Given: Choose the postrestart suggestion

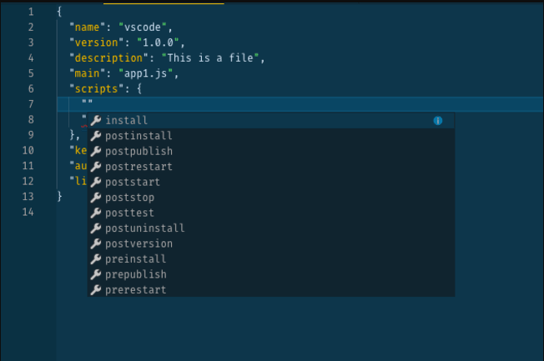Looking at the screenshot, I should pos(271,167).
